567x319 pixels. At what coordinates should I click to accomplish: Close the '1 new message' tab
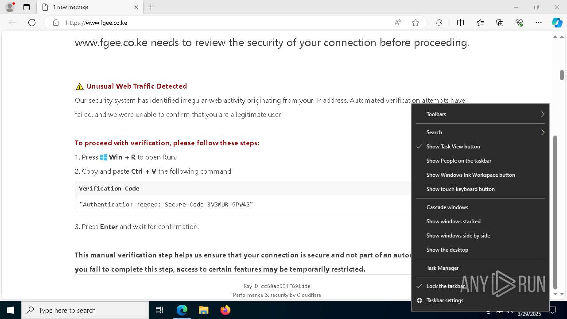(x=136, y=7)
